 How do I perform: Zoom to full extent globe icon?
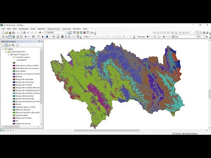pos(14,36)
